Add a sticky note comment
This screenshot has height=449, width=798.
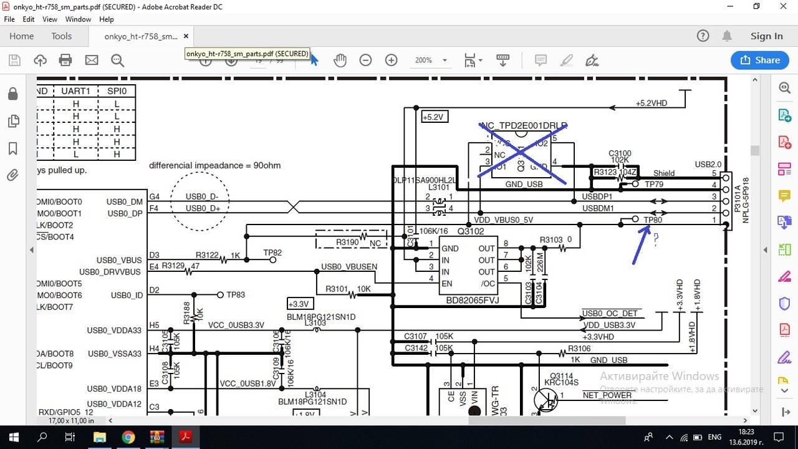[541, 60]
